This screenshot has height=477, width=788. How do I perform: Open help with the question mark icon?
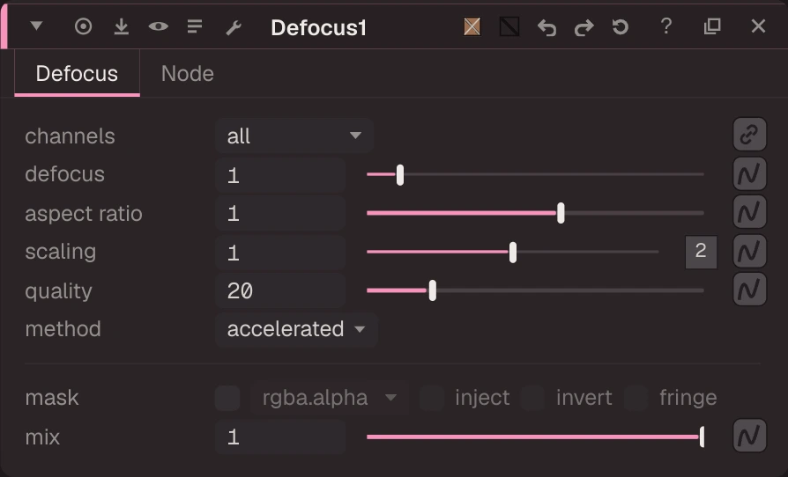point(666,26)
